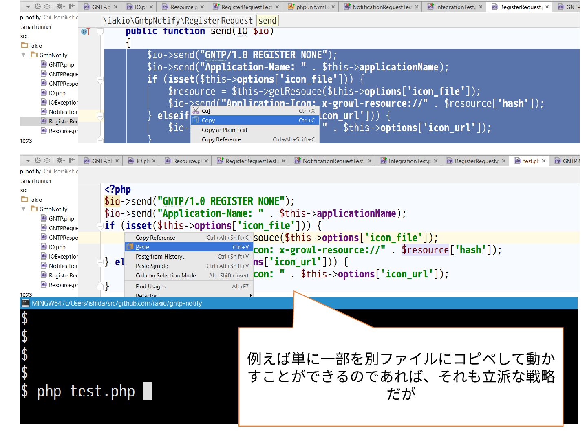
Task: Click the php file icon on the test.php tab
Action: [518, 161]
